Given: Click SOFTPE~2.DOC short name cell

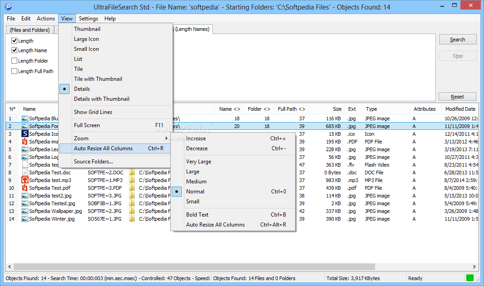Looking at the screenshot, I should click(105, 173).
